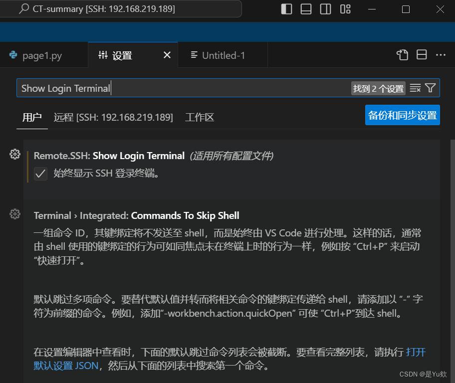Open gear menu for Commands To Skip Shell
This screenshot has height=383, width=455.
tap(15, 214)
